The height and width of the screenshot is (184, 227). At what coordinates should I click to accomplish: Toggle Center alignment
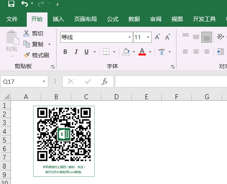point(196,52)
